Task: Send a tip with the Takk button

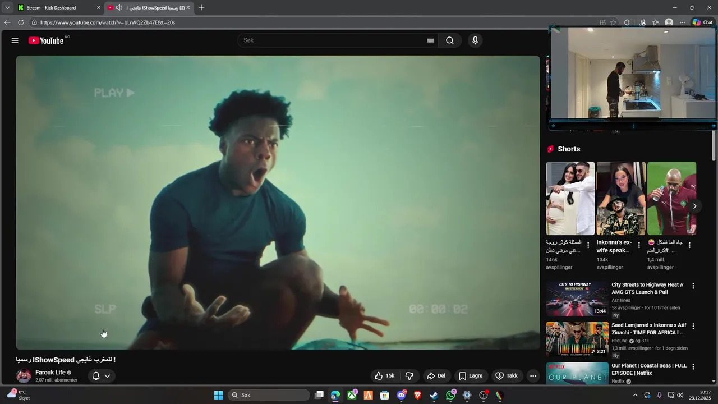Action: coord(506,376)
